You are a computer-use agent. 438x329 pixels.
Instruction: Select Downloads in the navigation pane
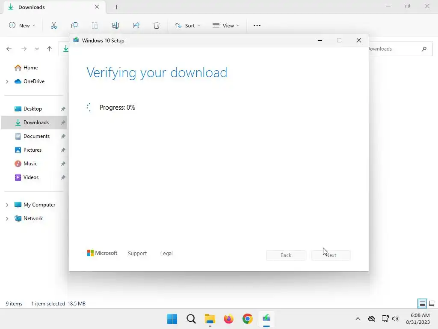click(x=34, y=122)
